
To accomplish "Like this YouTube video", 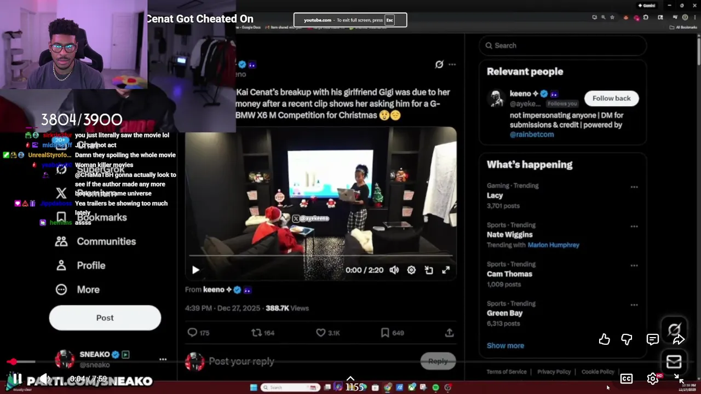I will [x=604, y=339].
